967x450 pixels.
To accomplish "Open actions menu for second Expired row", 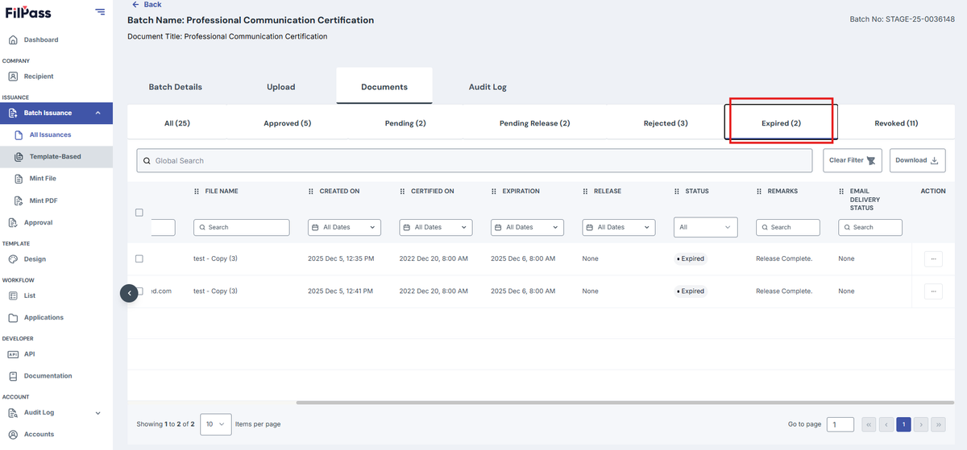I will click(933, 291).
